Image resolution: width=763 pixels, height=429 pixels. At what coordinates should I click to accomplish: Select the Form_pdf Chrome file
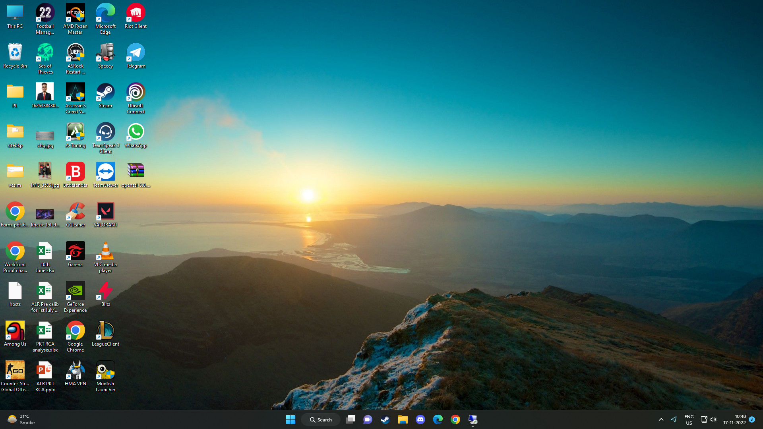[x=15, y=215]
